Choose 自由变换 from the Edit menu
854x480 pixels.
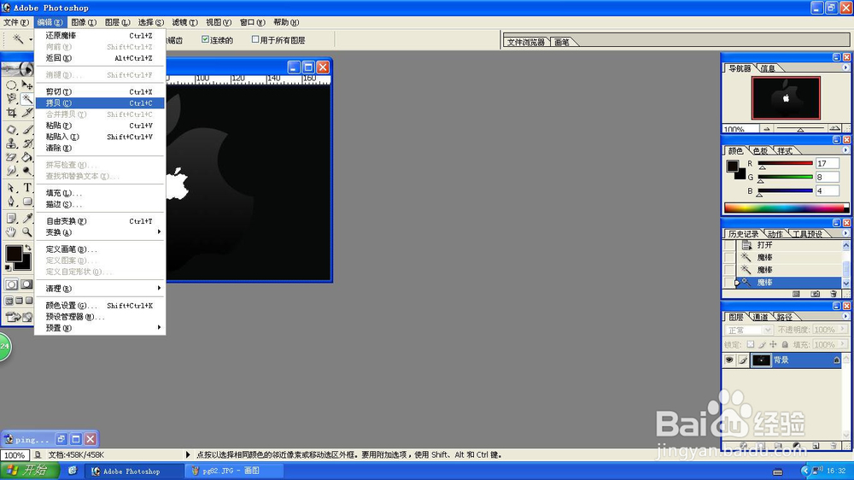(100, 221)
